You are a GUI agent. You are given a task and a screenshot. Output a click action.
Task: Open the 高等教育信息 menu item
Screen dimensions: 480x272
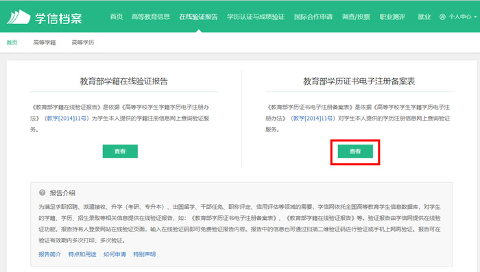(x=151, y=16)
